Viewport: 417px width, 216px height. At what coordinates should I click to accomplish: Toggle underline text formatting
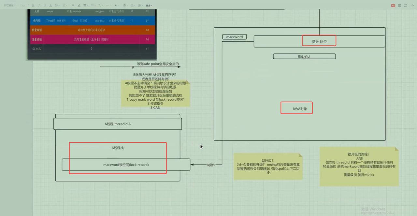pos(45,6)
